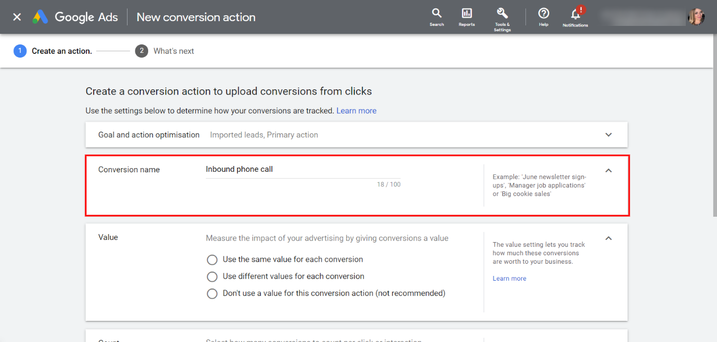Open the Notifications bell
The image size is (717, 342).
575,16
